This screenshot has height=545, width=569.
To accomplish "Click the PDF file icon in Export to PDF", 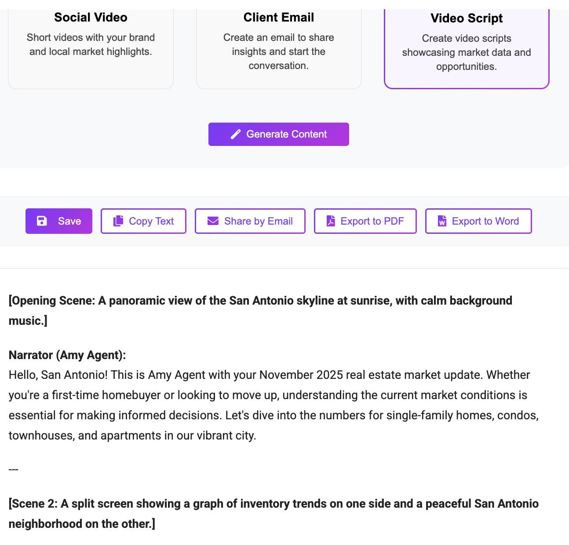I will point(331,221).
